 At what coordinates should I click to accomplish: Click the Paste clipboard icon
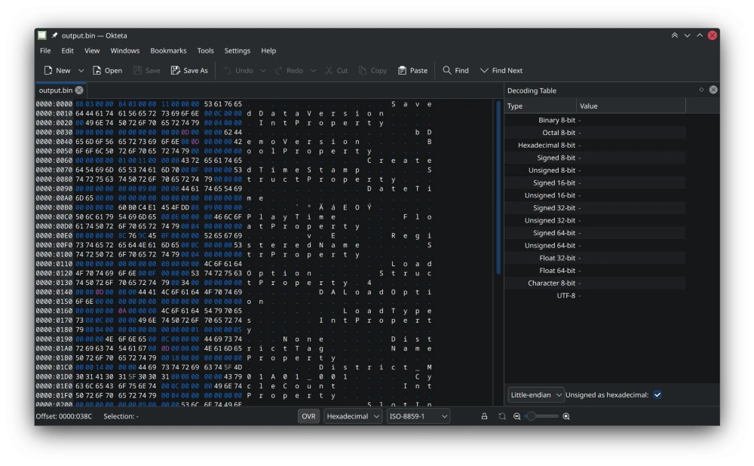(402, 70)
